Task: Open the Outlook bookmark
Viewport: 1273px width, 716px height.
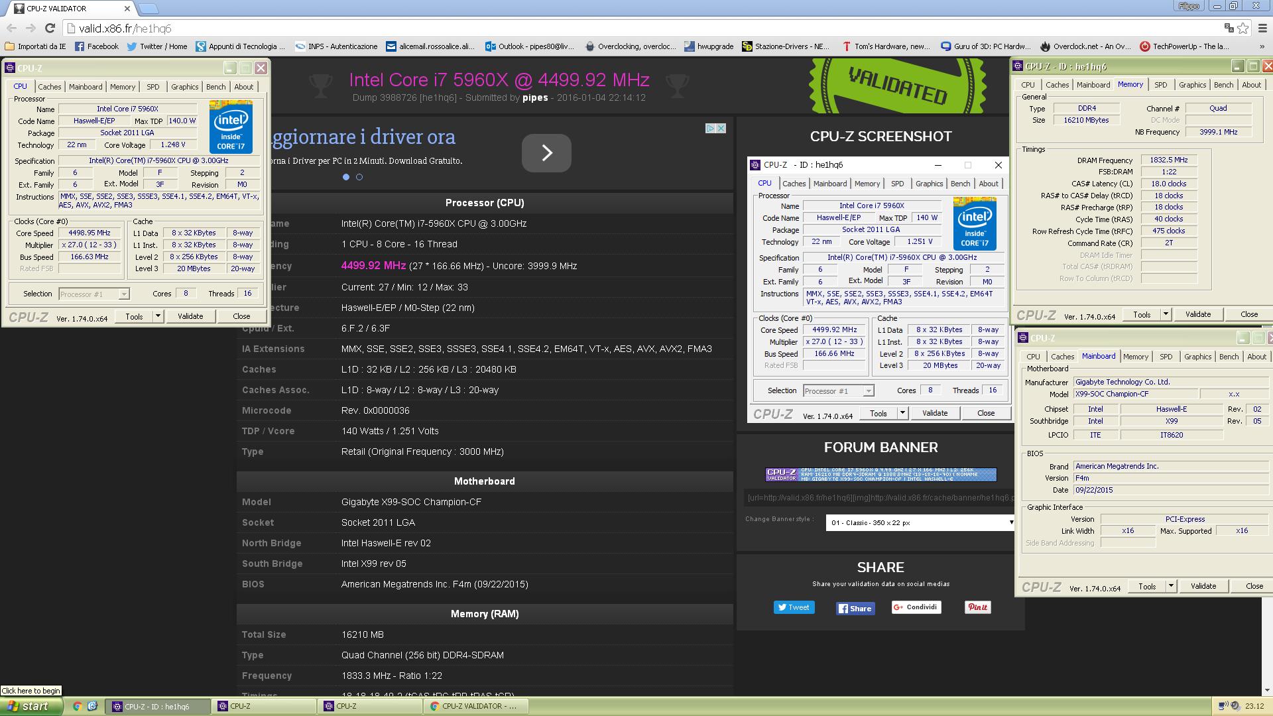Action: tap(530, 46)
